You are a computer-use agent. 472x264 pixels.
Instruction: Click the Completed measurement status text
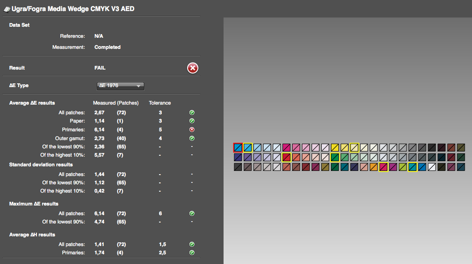(107, 47)
